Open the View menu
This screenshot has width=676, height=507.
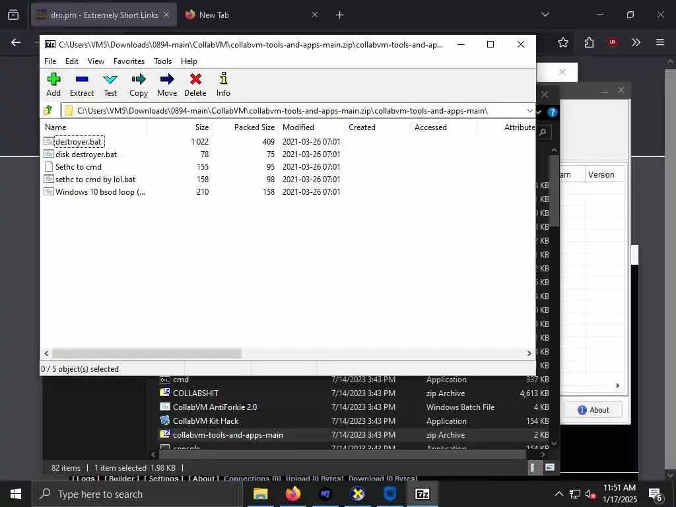(96, 61)
